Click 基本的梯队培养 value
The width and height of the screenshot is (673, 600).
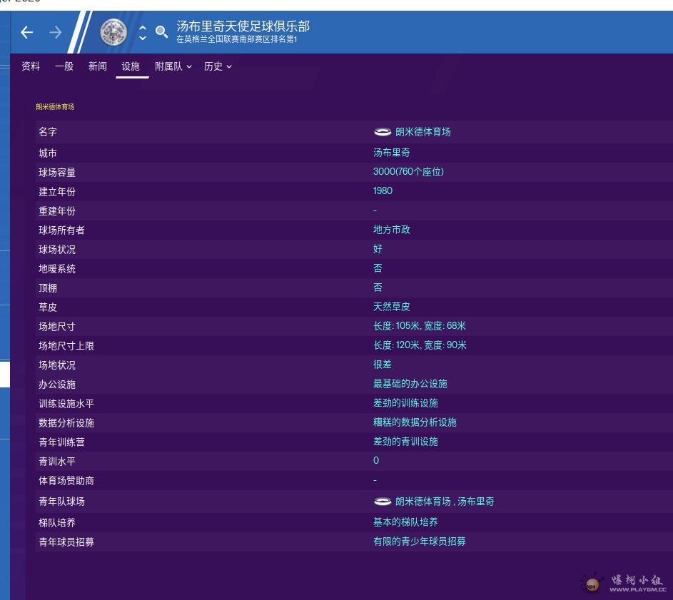pyautogui.click(x=405, y=522)
